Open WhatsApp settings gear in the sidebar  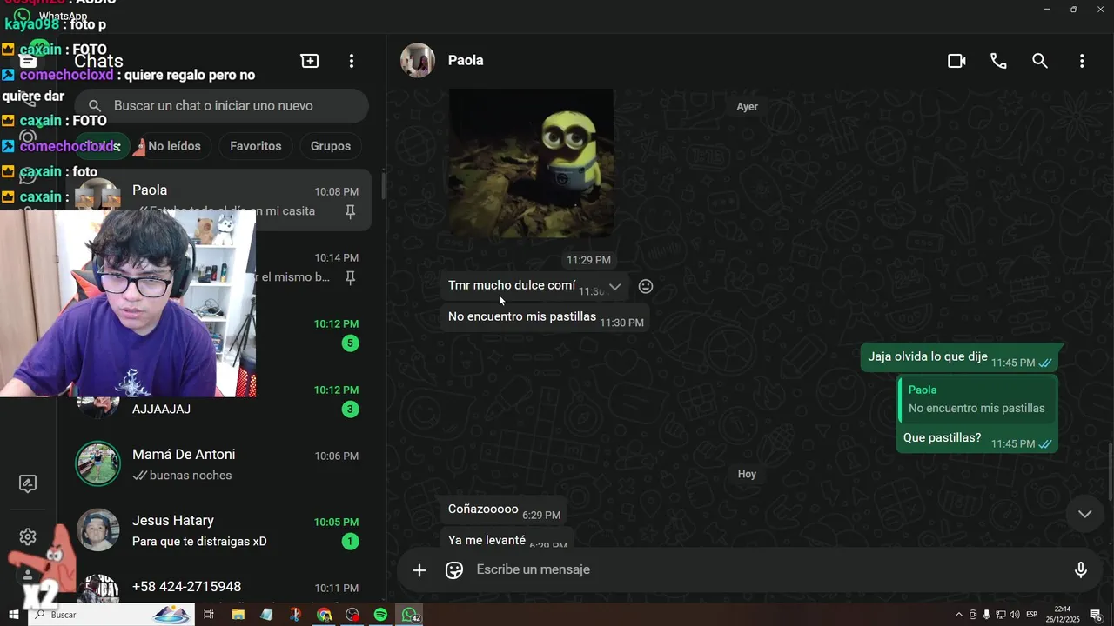coord(28,536)
